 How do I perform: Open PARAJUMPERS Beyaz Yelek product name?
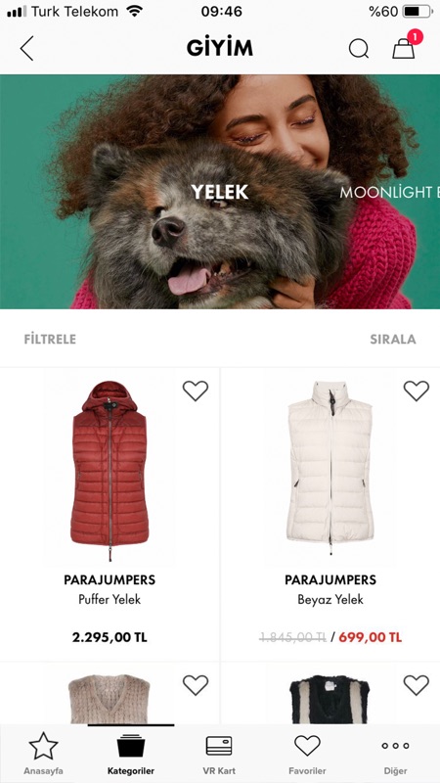330,590
